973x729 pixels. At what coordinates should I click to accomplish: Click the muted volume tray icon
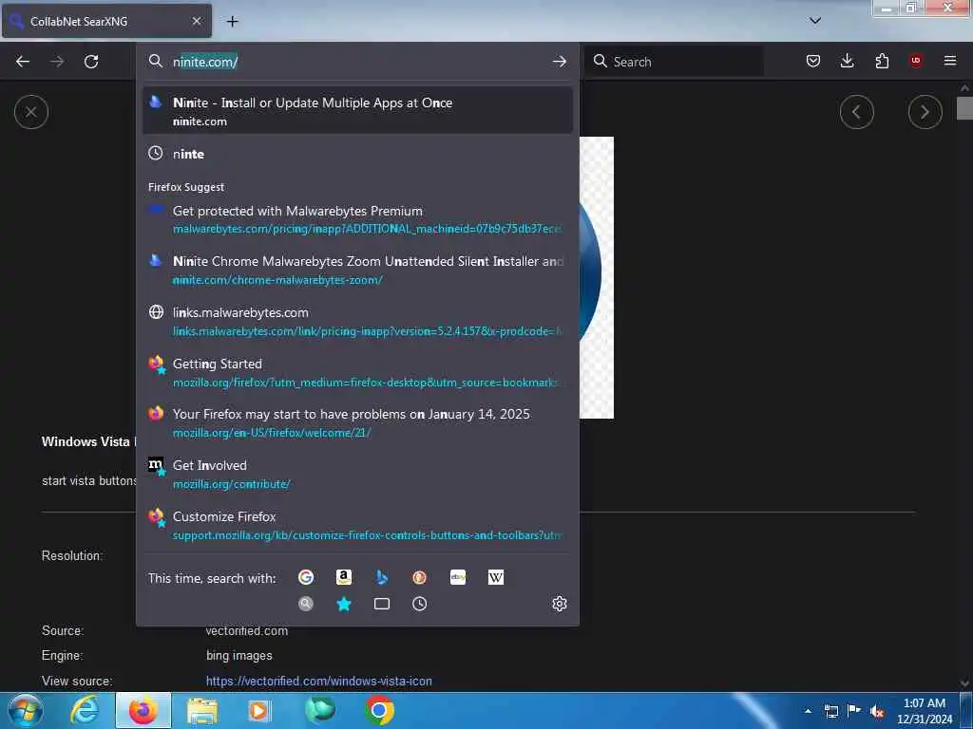point(877,712)
